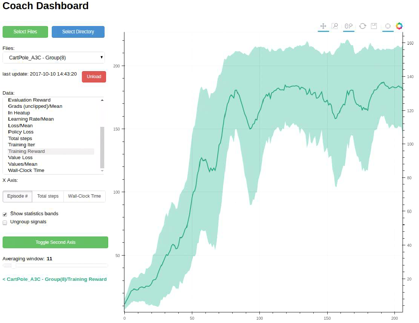Activate the Box Zoom tool

point(335,26)
